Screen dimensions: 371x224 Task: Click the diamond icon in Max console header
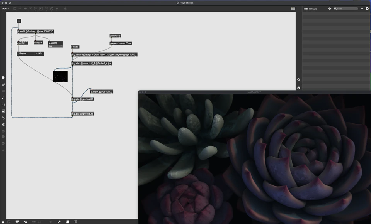pyautogui.click(x=330, y=8)
